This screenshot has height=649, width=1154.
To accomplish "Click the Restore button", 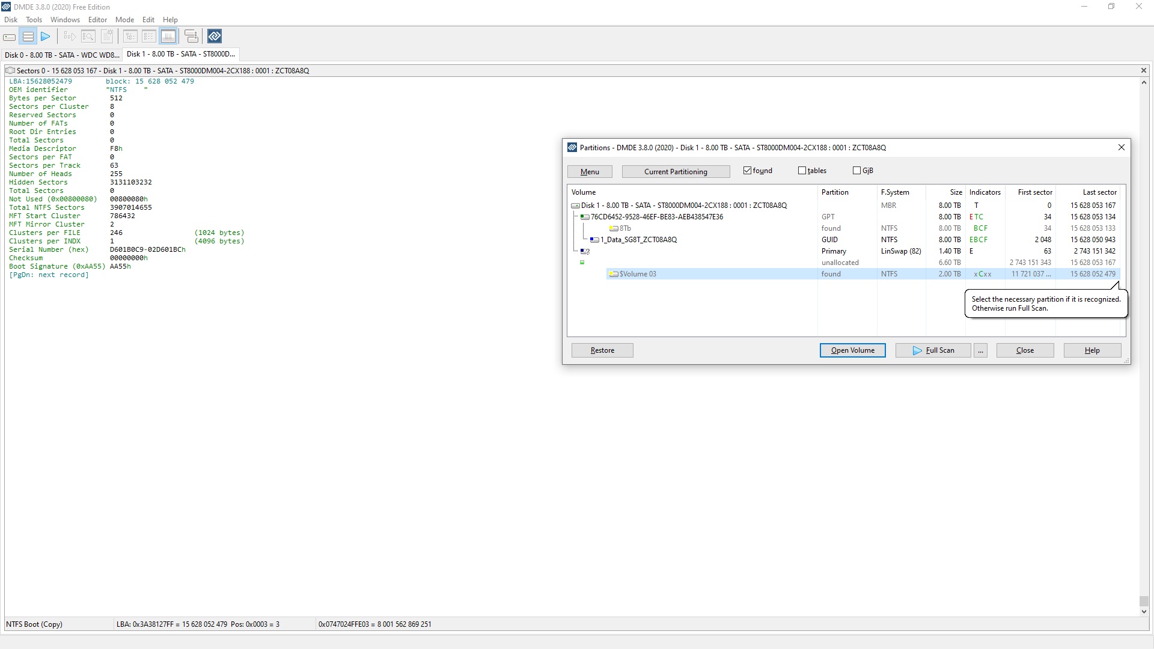I will tap(602, 350).
